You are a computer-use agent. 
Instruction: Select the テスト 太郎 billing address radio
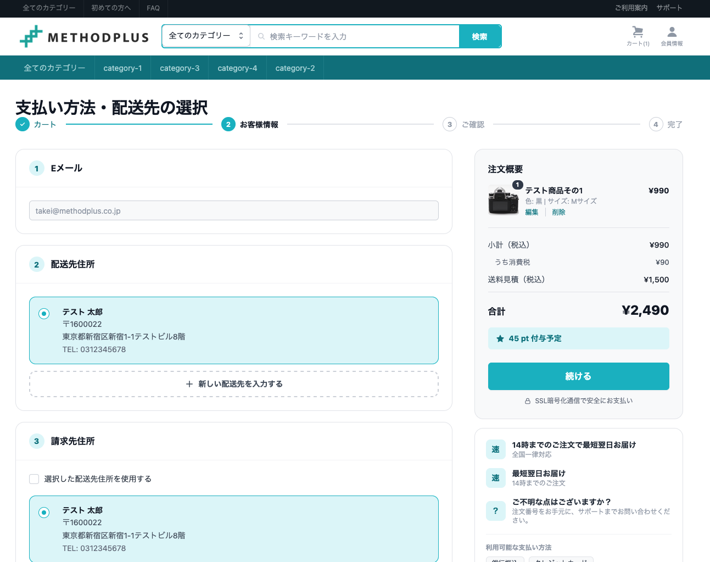pos(44,513)
